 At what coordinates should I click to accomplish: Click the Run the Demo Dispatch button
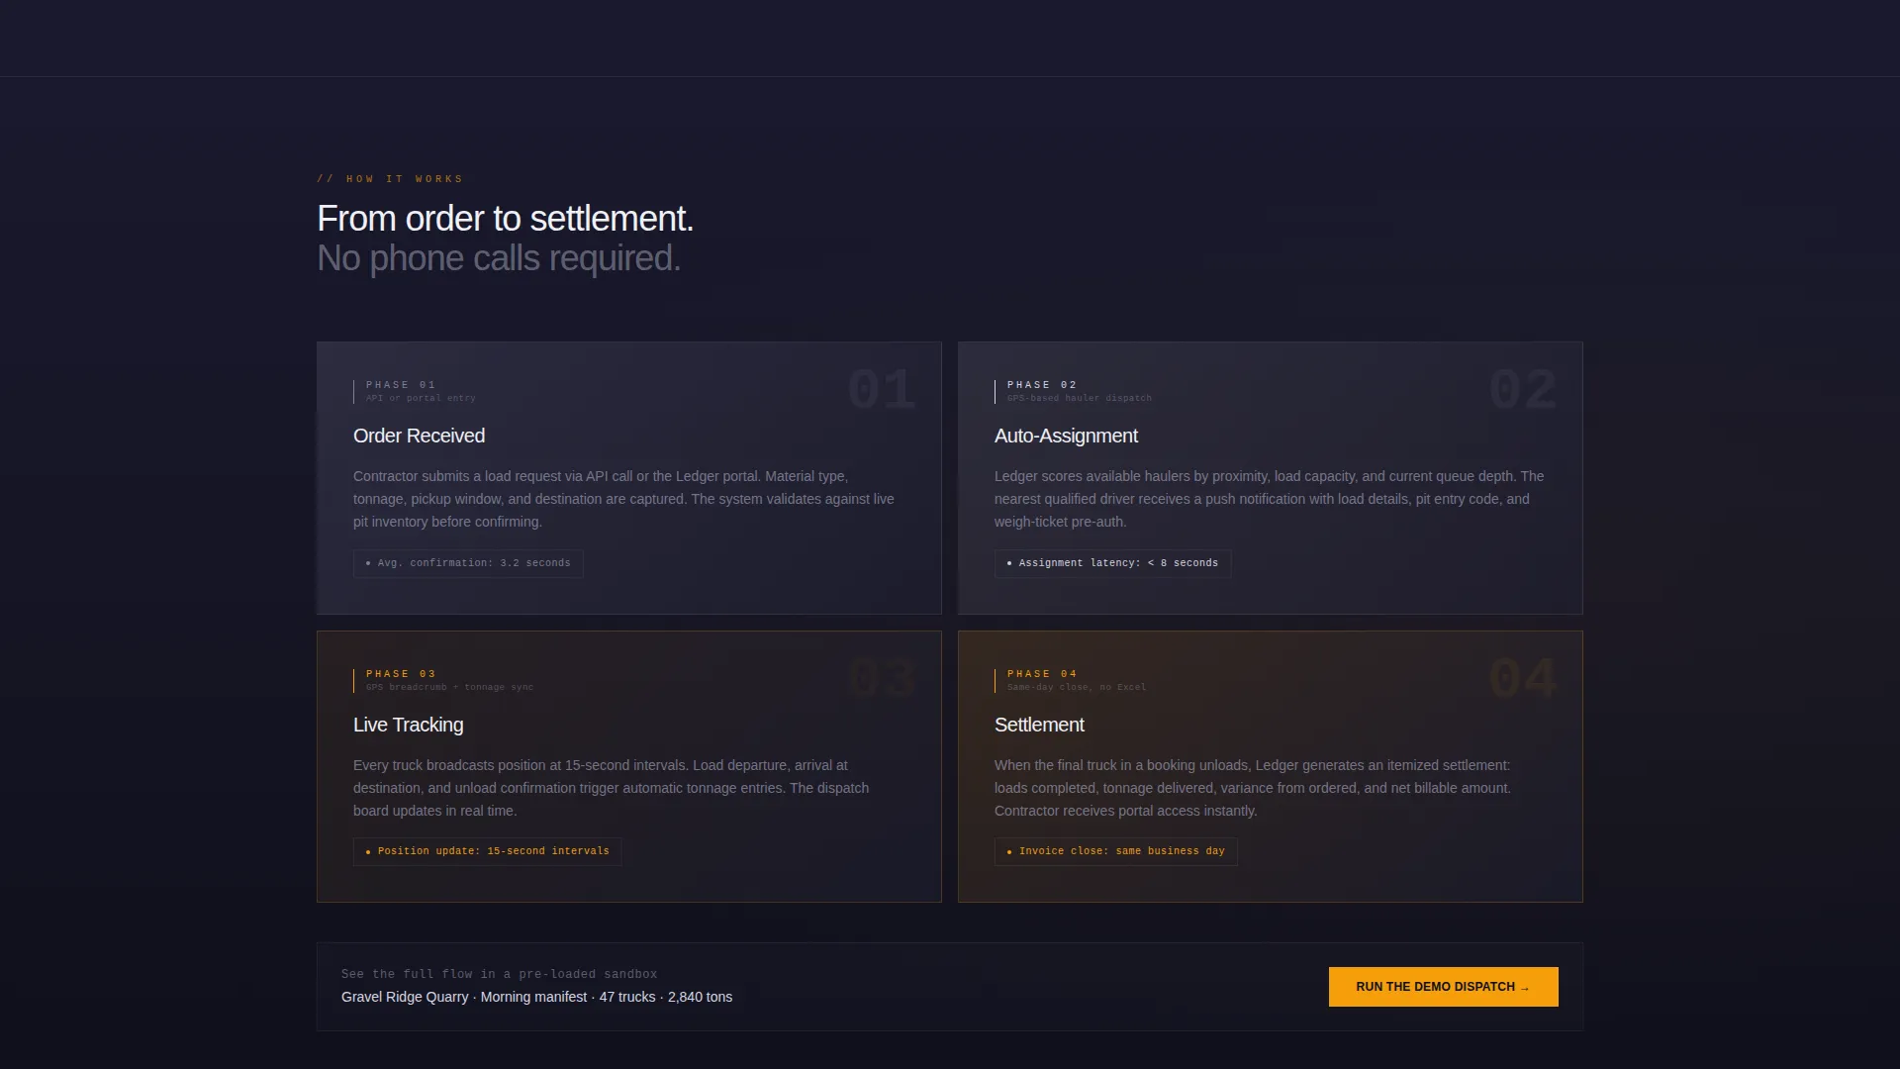[x=1443, y=987]
